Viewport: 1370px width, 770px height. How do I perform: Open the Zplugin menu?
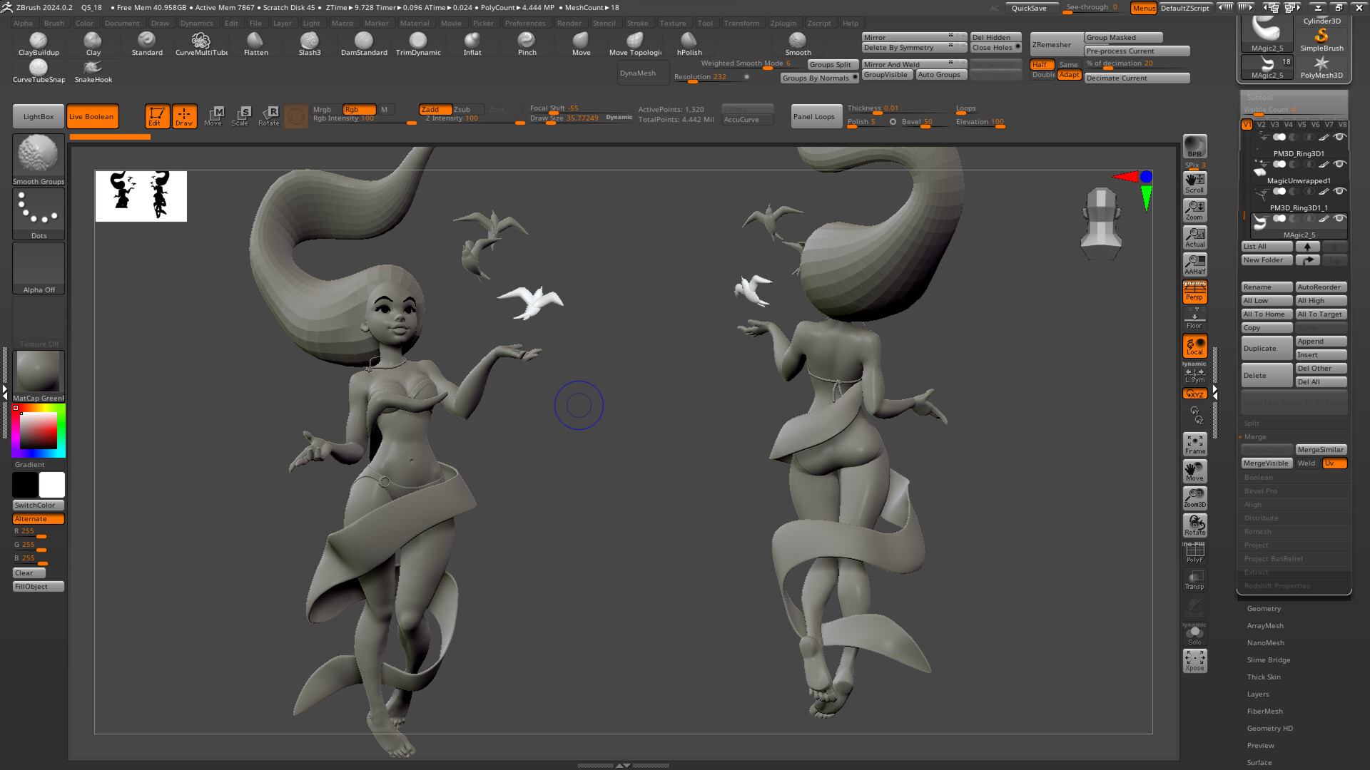(783, 23)
